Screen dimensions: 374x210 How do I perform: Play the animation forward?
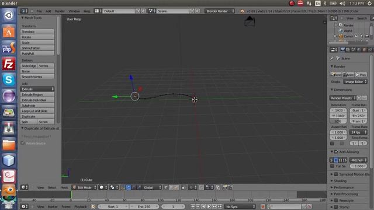pyautogui.click(x=209, y=206)
